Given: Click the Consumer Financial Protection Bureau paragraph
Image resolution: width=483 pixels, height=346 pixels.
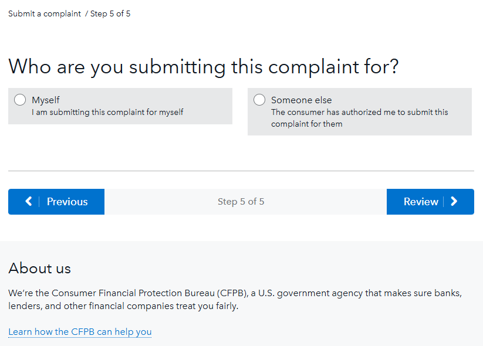Looking at the screenshot, I should 235,299.
